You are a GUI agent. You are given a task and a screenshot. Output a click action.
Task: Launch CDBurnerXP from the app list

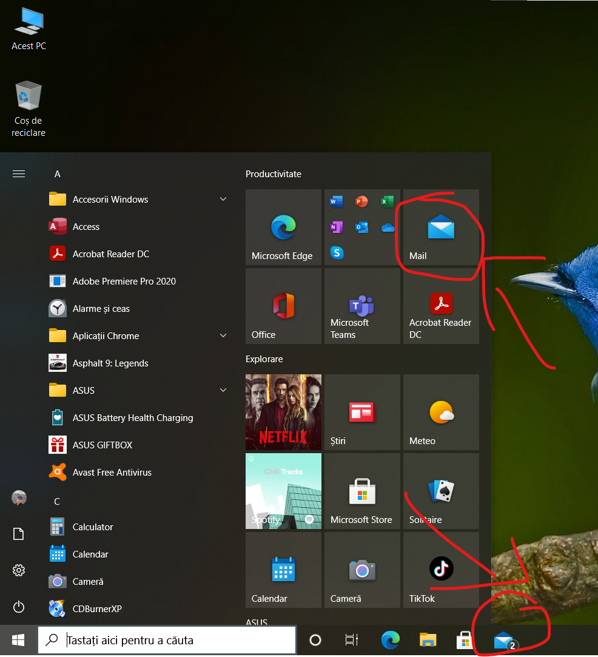[138, 609]
